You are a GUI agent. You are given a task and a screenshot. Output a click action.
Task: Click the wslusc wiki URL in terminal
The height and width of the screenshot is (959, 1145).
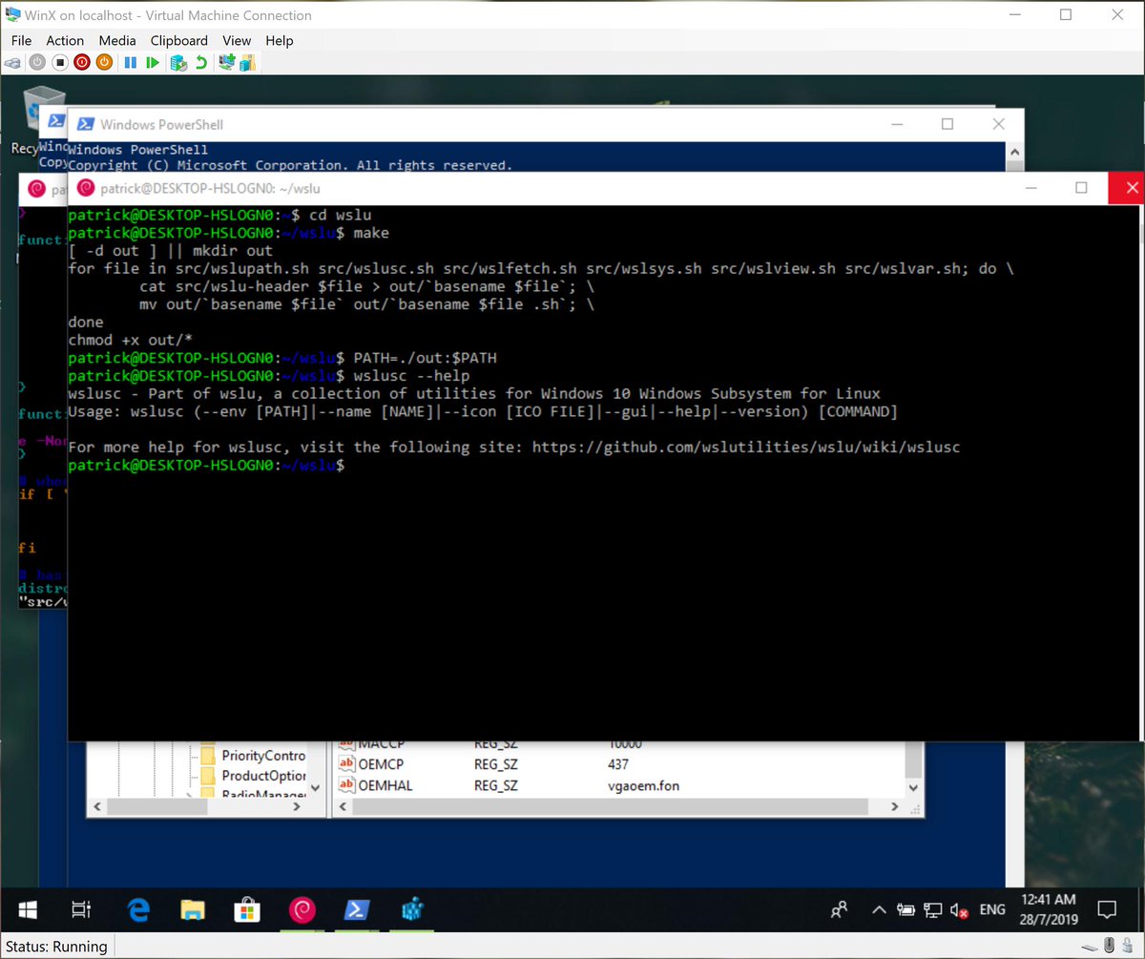point(746,447)
